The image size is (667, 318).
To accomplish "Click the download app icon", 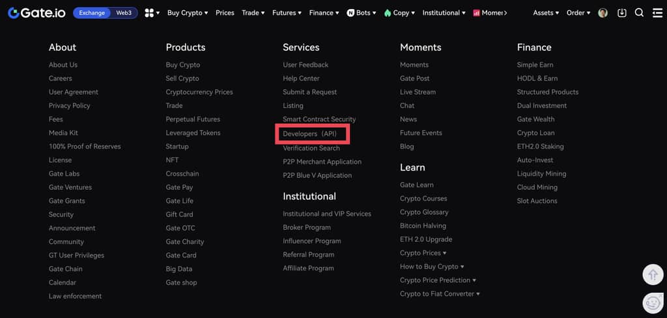I will [621, 13].
